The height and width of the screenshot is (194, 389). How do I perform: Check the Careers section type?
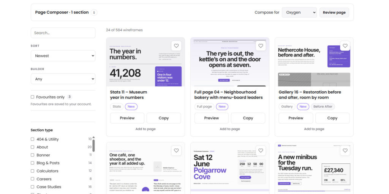coord(33,179)
